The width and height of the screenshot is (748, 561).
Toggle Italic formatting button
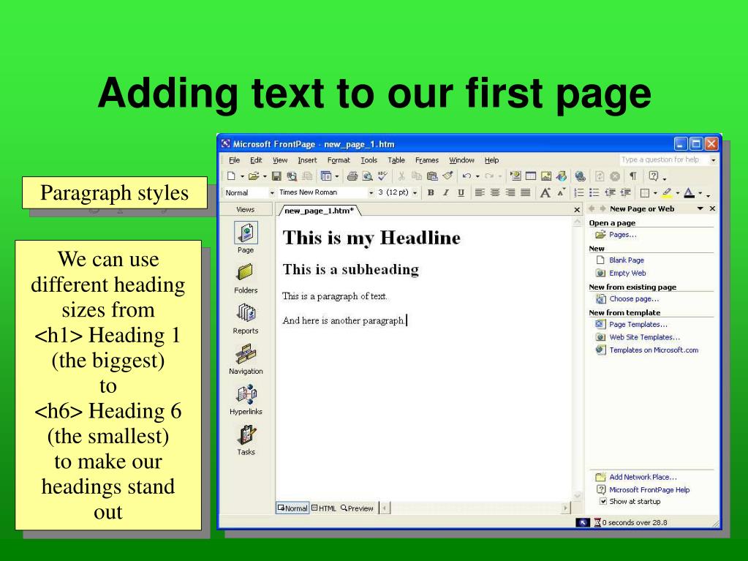445,193
